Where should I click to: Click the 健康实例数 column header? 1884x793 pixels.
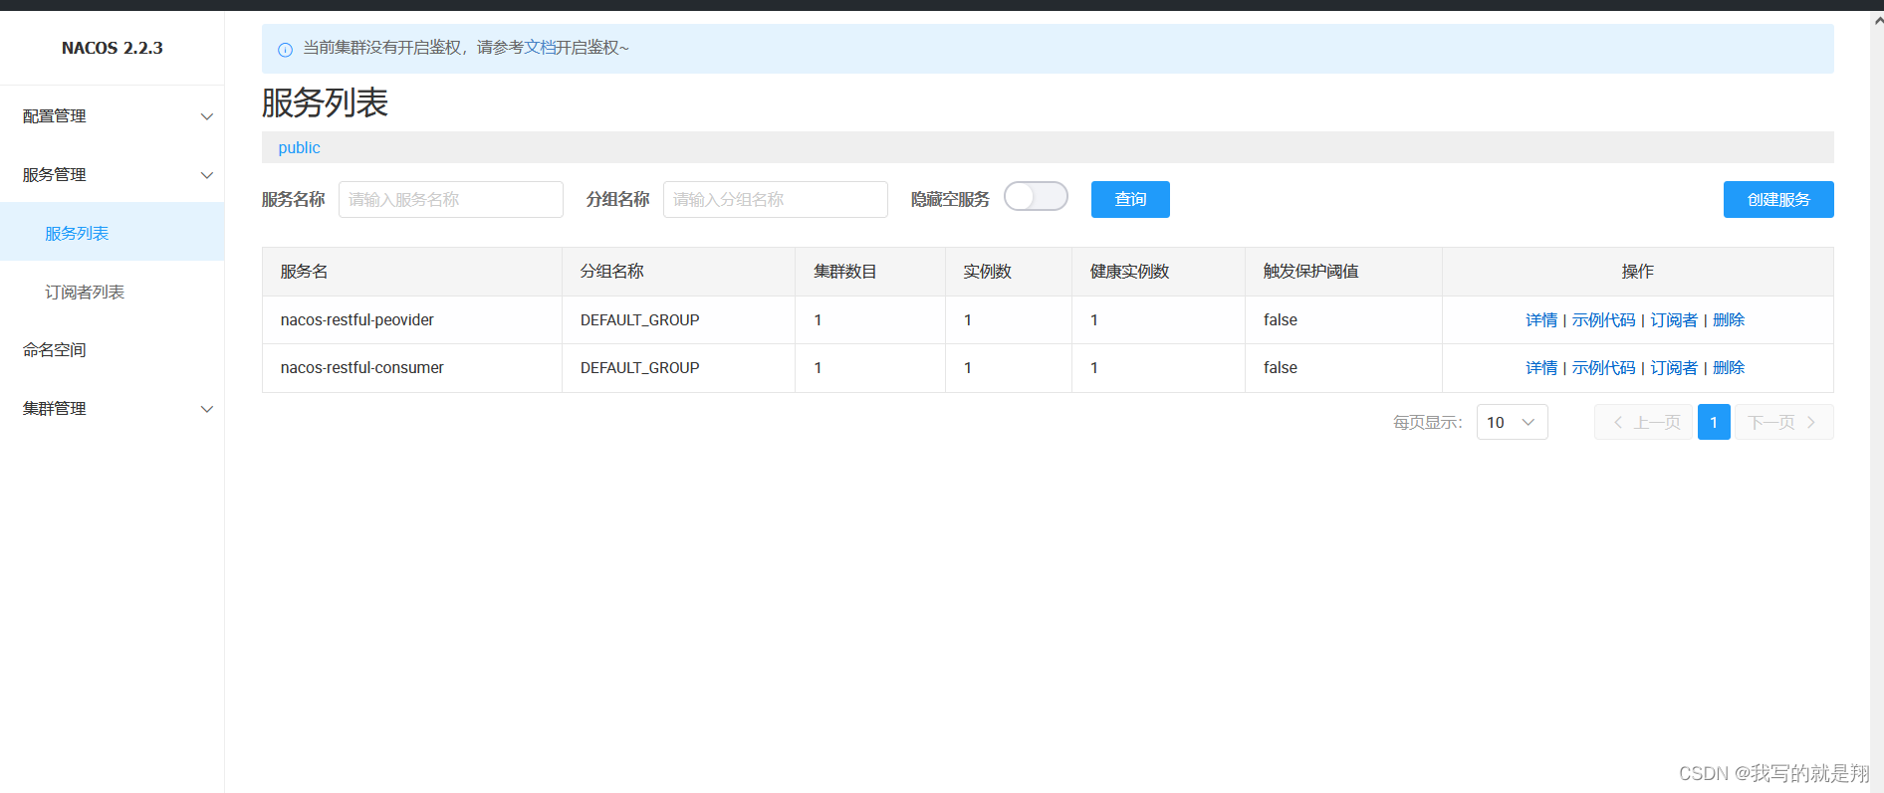(1129, 272)
